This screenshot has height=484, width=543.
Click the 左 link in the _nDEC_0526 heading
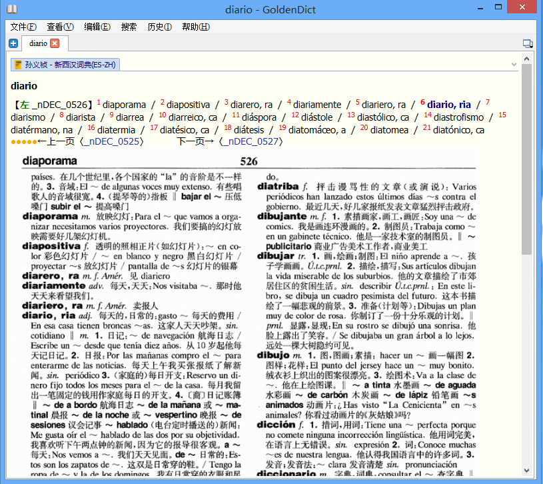(x=24, y=105)
